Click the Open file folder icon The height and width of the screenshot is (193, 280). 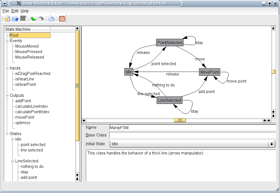tap(15, 19)
